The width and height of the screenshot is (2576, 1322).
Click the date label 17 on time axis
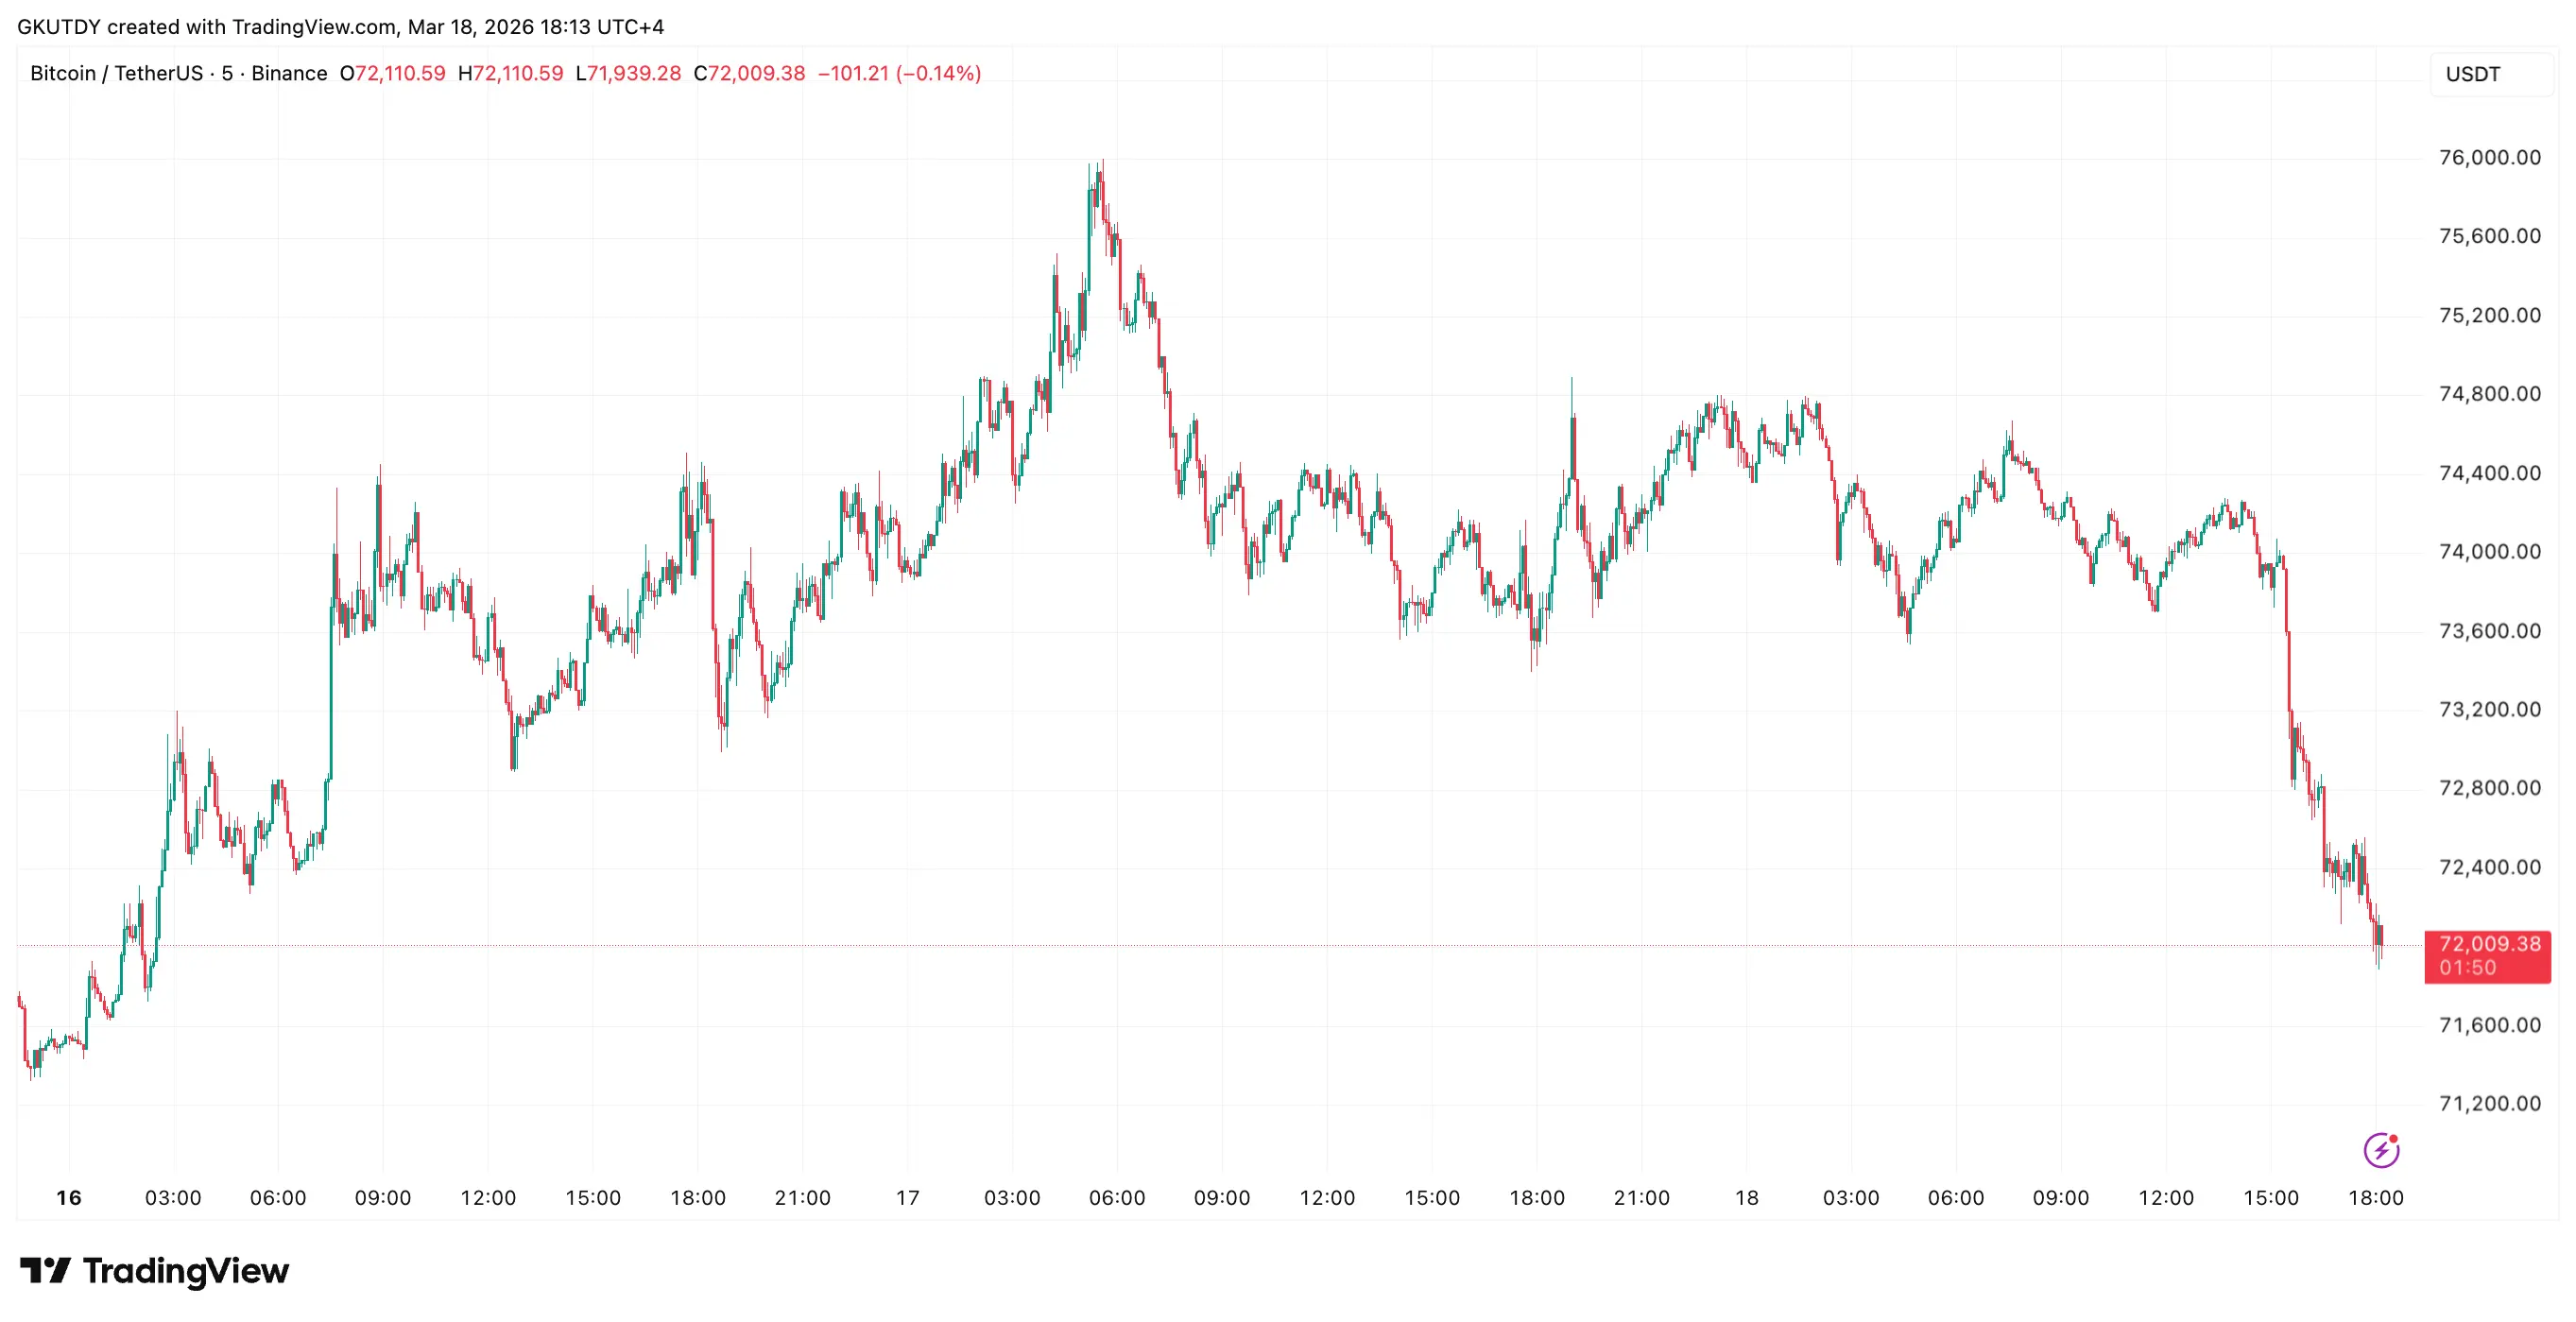[907, 1197]
